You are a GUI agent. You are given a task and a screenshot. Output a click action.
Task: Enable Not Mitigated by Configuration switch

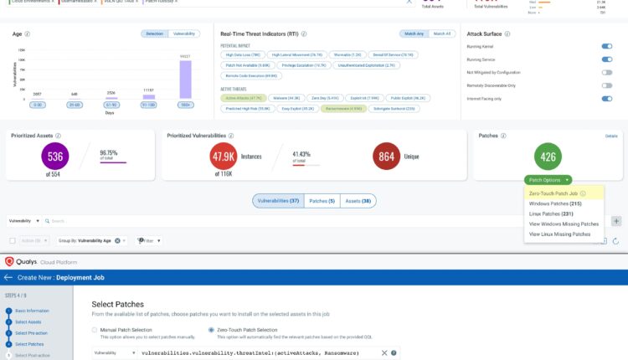tap(607, 73)
